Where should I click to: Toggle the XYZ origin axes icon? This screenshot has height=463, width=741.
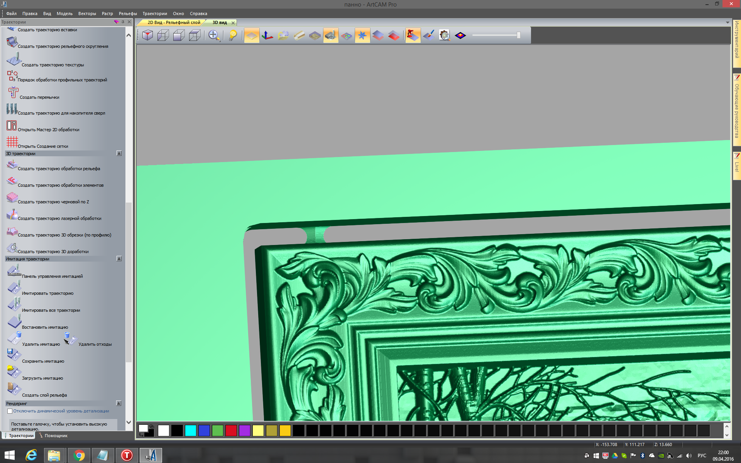pos(267,35)
